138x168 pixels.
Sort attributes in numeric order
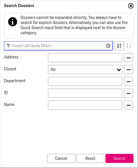point(128,46)
